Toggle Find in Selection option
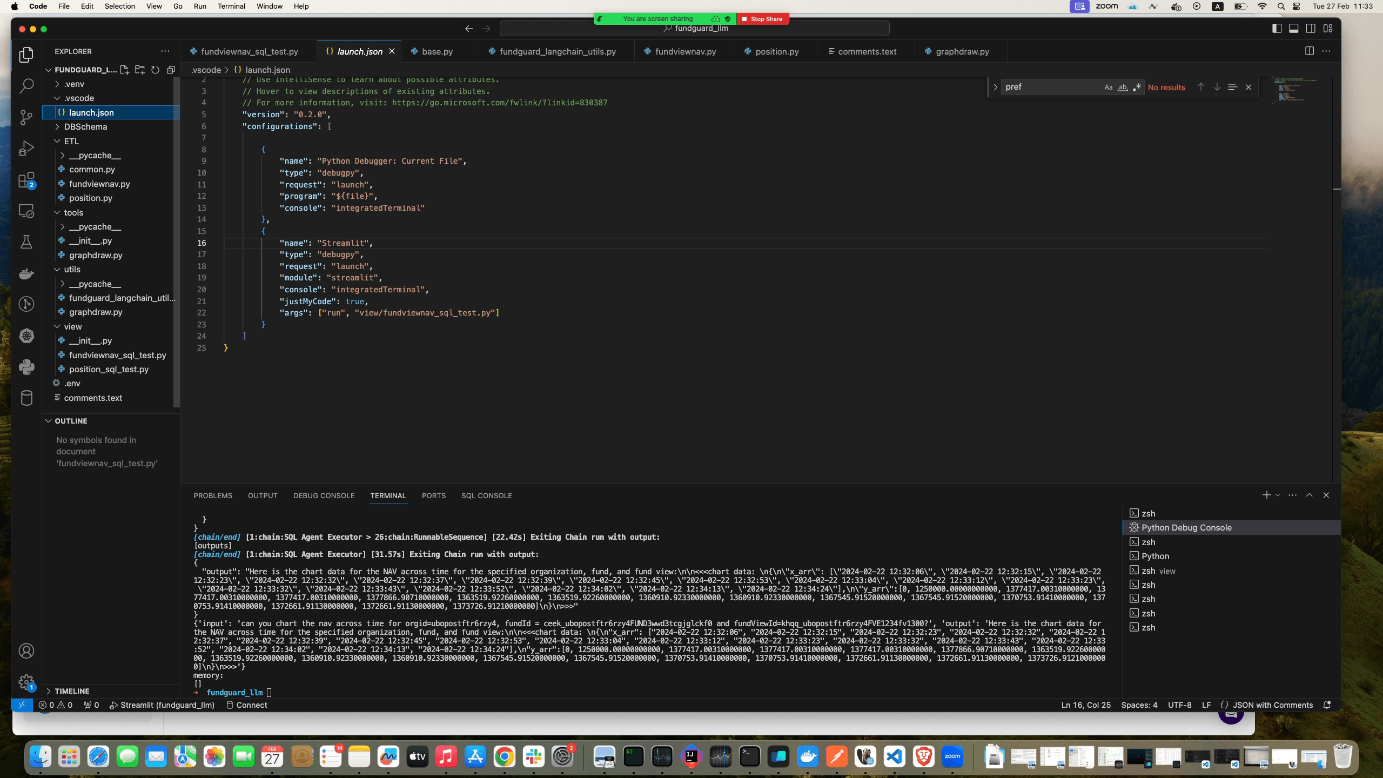The width and height of the screenshot is (1383, 778). coord(1232,87)
